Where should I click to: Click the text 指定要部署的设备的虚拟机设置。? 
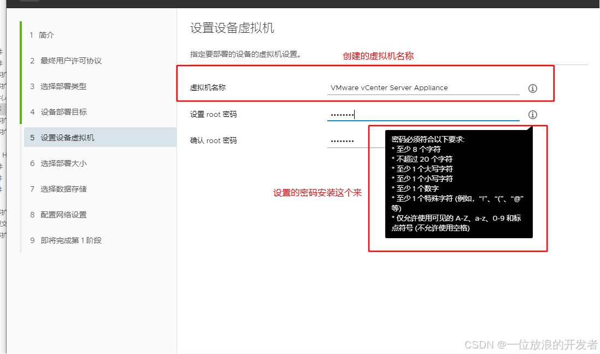245,54
